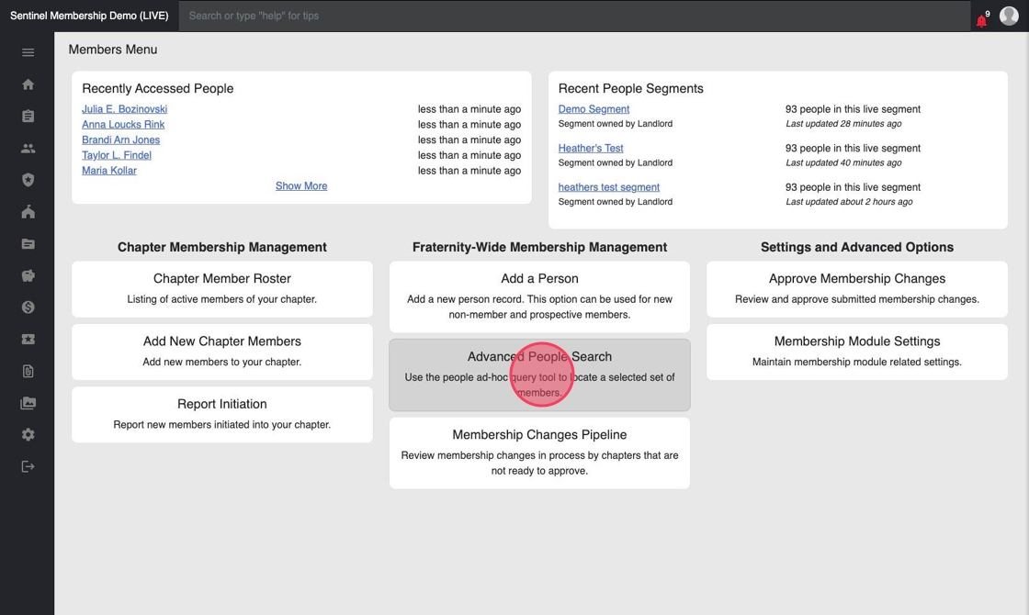Open Julia E. Bozinovski's record
The height and width of the screenshot is (615, 1029).
[124, 109]
